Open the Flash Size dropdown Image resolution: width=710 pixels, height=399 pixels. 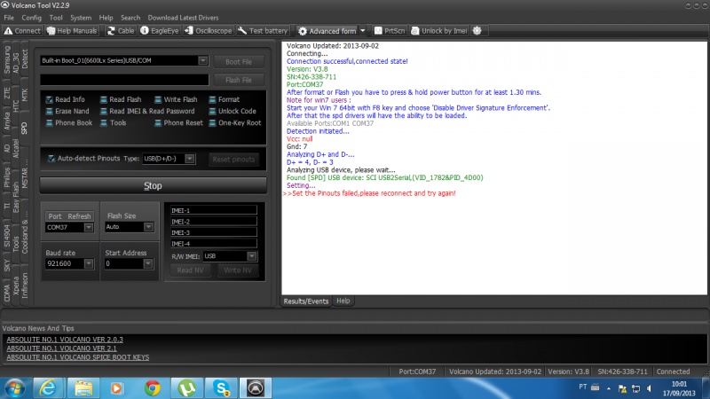[148, 227]
